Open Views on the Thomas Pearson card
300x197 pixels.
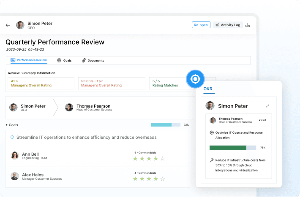coord(262,120)
